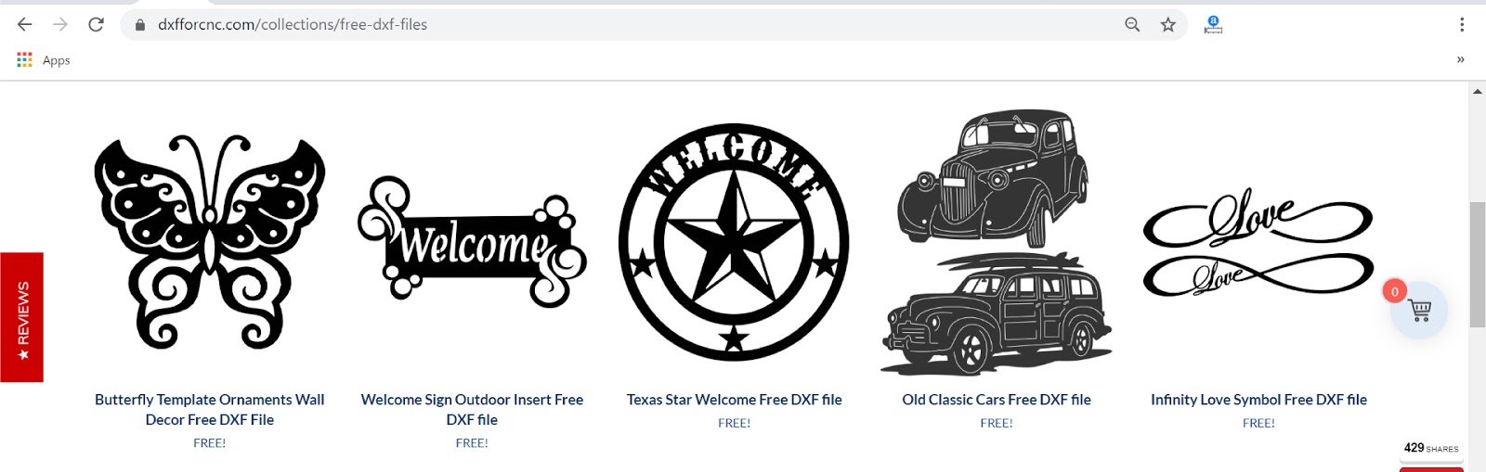Go back to the previous page

25,25
